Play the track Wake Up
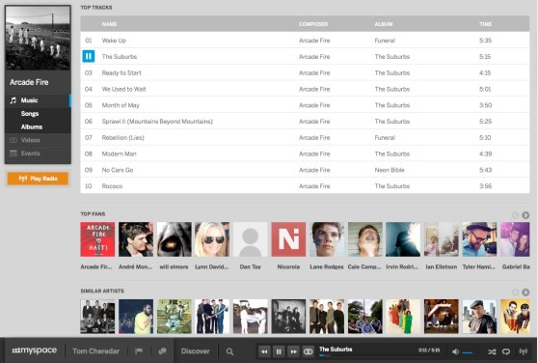538x363 pixels. pos(305,41)
